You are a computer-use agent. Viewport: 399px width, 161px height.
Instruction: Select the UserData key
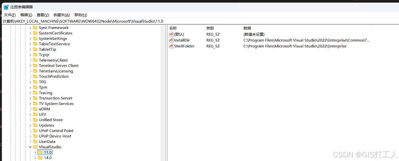47,142
